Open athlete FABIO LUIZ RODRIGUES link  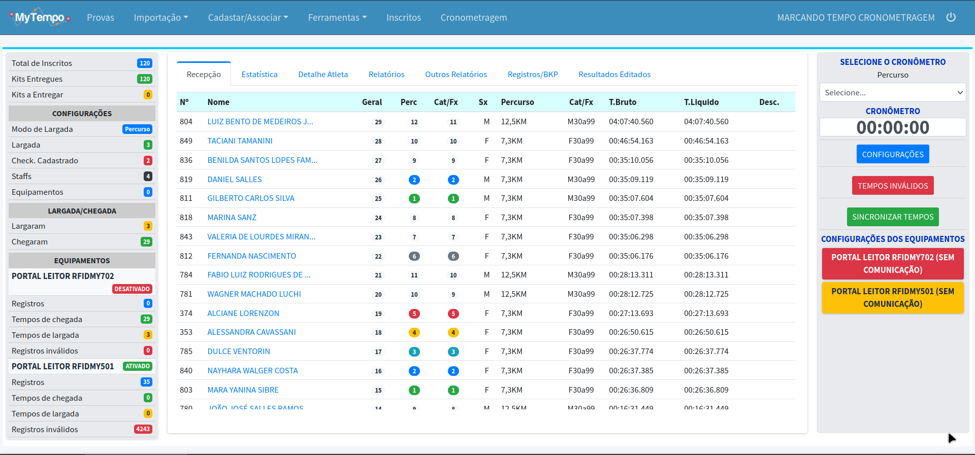point(259,275)
